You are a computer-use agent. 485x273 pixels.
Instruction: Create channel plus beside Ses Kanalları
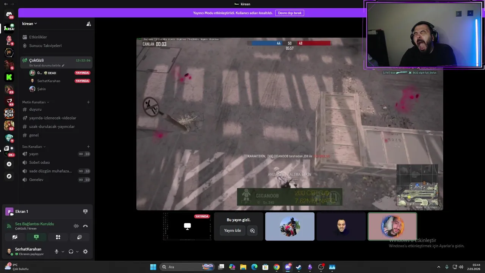pos(88,146)
